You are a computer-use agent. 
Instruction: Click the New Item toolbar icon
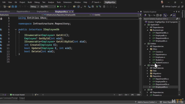tap(5, 7)
